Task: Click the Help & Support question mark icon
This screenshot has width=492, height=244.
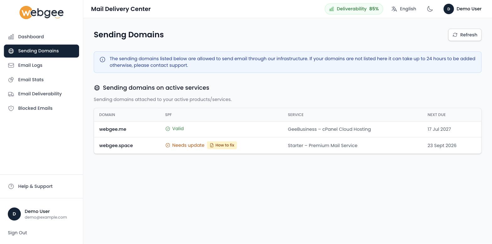Action: [11, 186]
